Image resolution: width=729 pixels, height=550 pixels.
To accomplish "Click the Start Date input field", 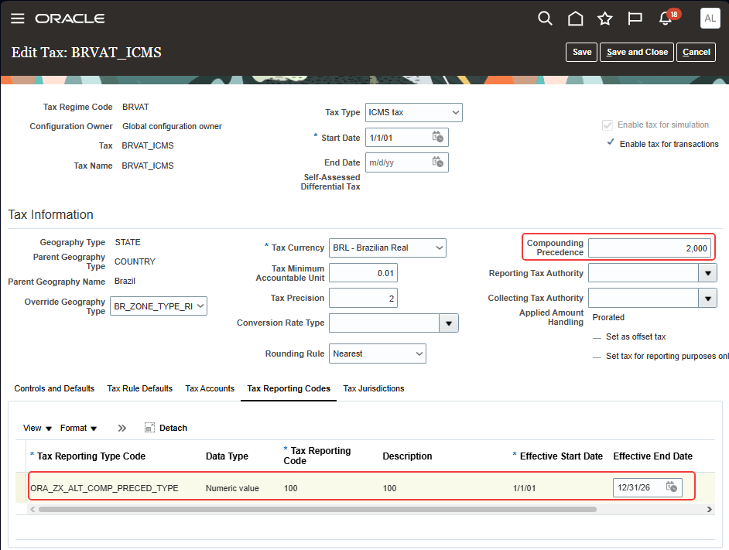I will (407, 138).
